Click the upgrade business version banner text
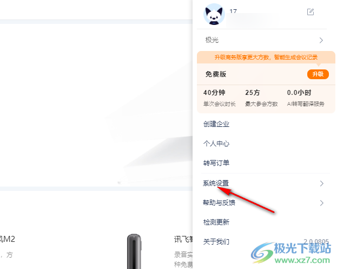337x269 pixels. [266, 57]
